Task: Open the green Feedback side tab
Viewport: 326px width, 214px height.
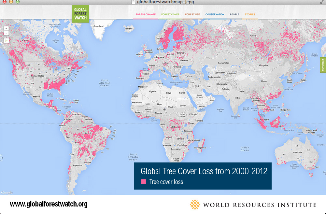Action: click(x=323, y=65)
